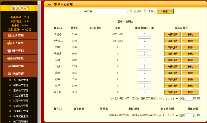The image size is (207, 123).
Task: Delete the row with login 3379
Action: [x=190, y=67]
